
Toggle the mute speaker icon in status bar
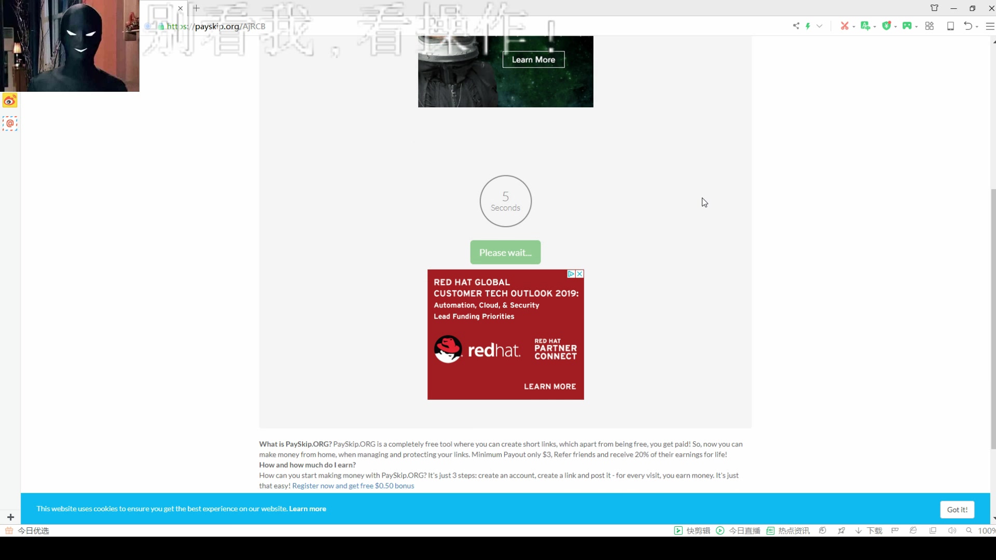click(x=952, y=530)
